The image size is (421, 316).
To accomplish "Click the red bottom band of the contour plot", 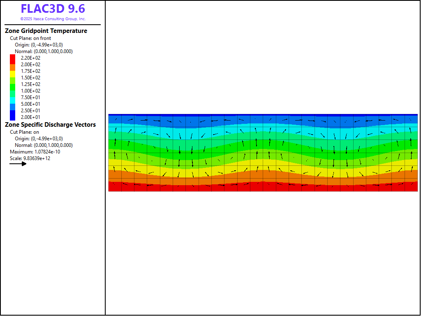I will pos(263,188).
